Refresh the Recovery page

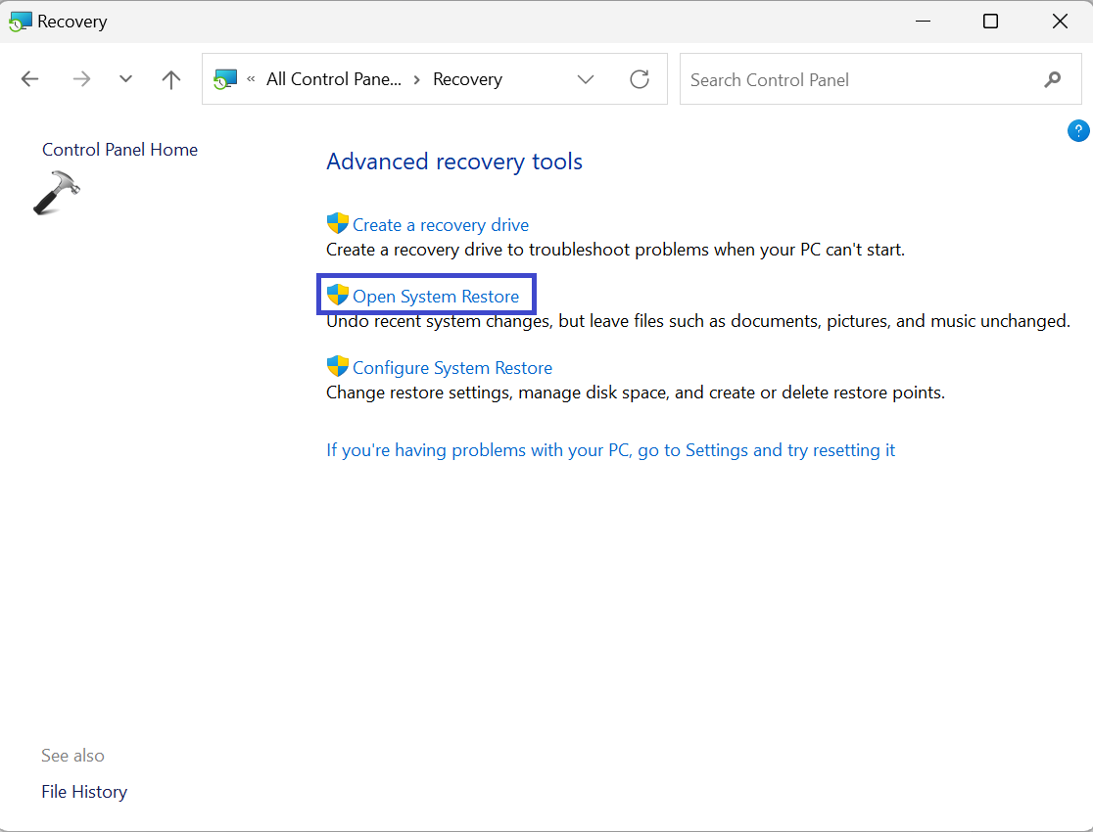coord(640,79)
